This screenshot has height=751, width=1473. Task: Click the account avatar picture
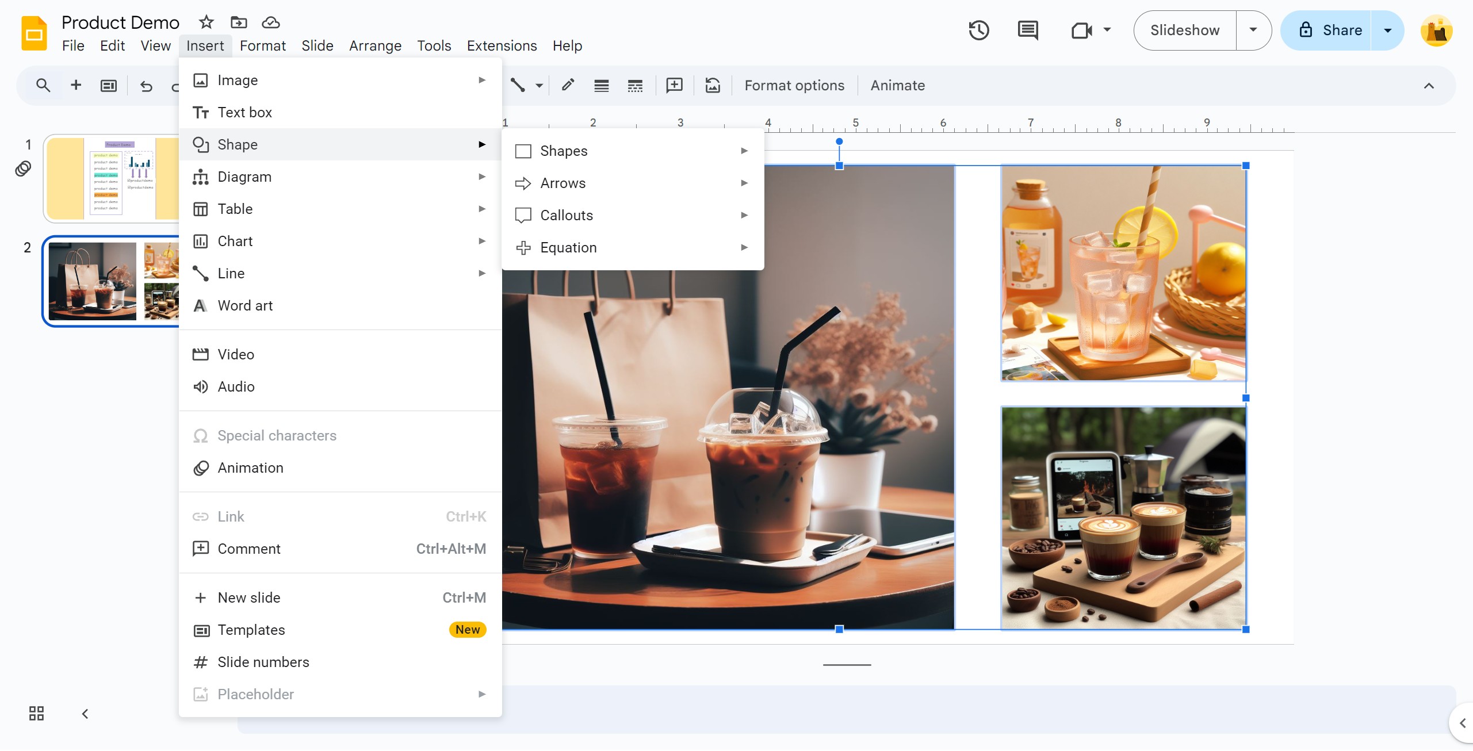click(x=1436, y=30)
